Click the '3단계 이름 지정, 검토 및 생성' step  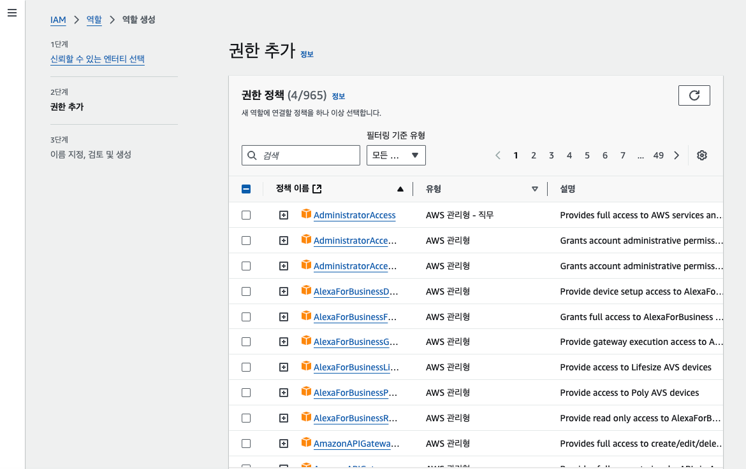[x=91, y=148]
